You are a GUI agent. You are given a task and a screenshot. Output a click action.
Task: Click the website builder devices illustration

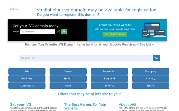coord(154,30)
